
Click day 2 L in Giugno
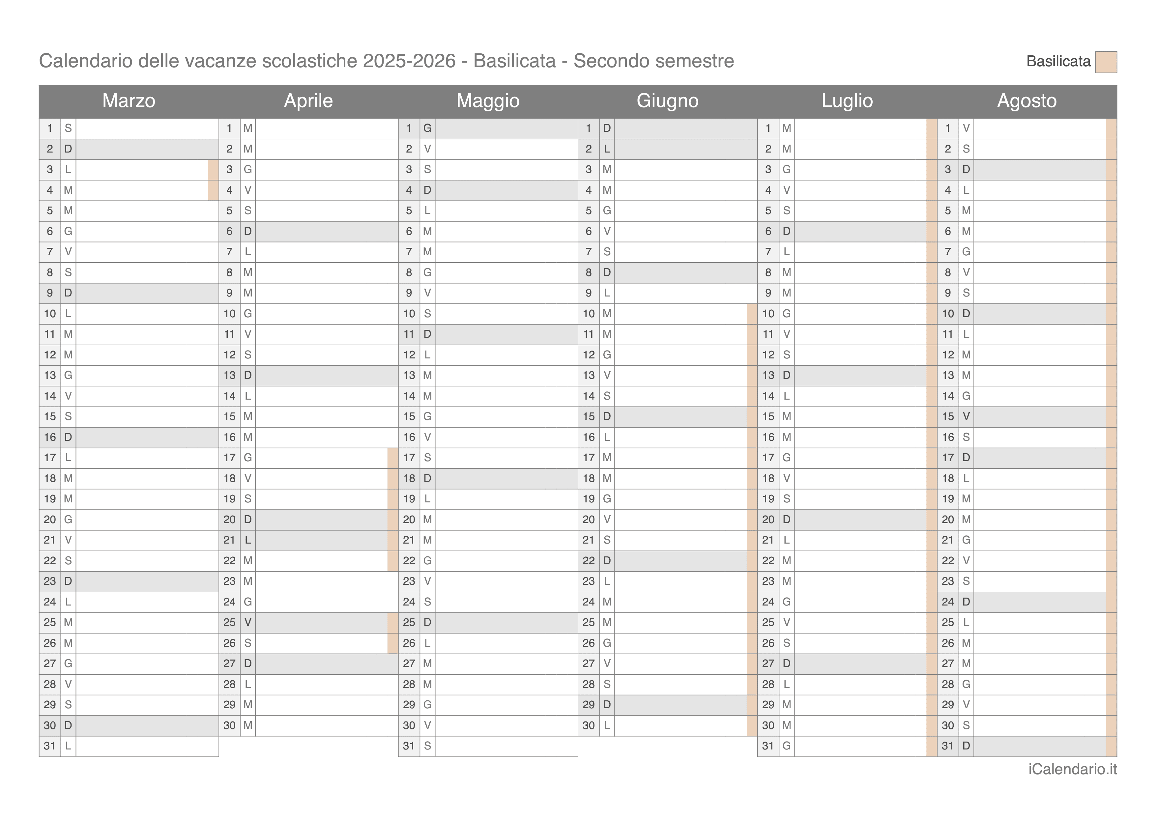coord(667,149)
